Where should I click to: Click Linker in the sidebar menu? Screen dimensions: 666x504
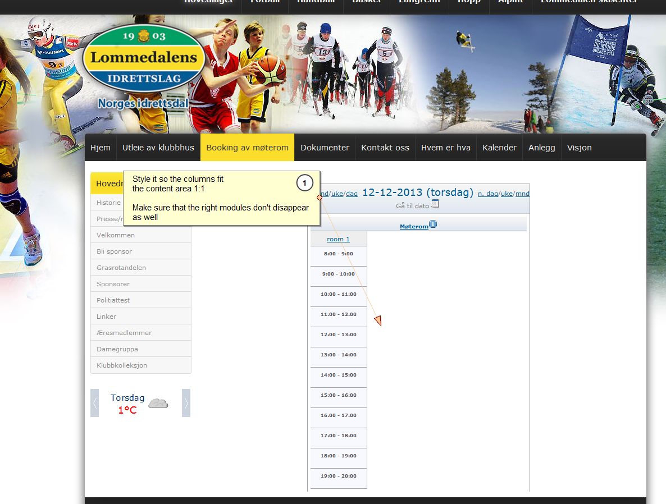point(140,317)
